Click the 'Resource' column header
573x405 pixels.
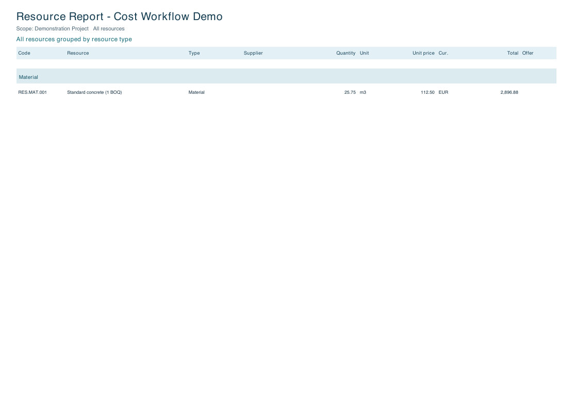pyautogui.click(x=78, y=53)
